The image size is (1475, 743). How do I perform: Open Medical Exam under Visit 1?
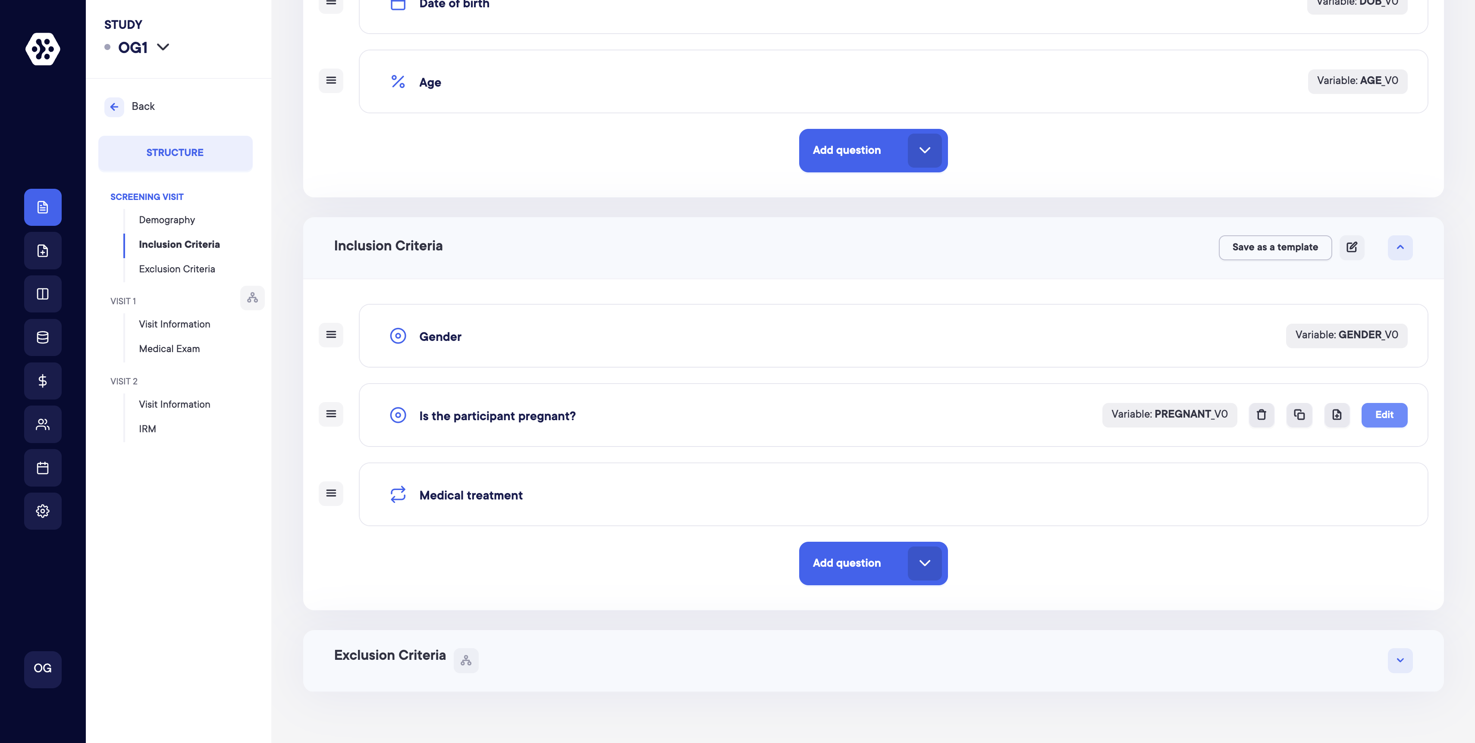169,349
